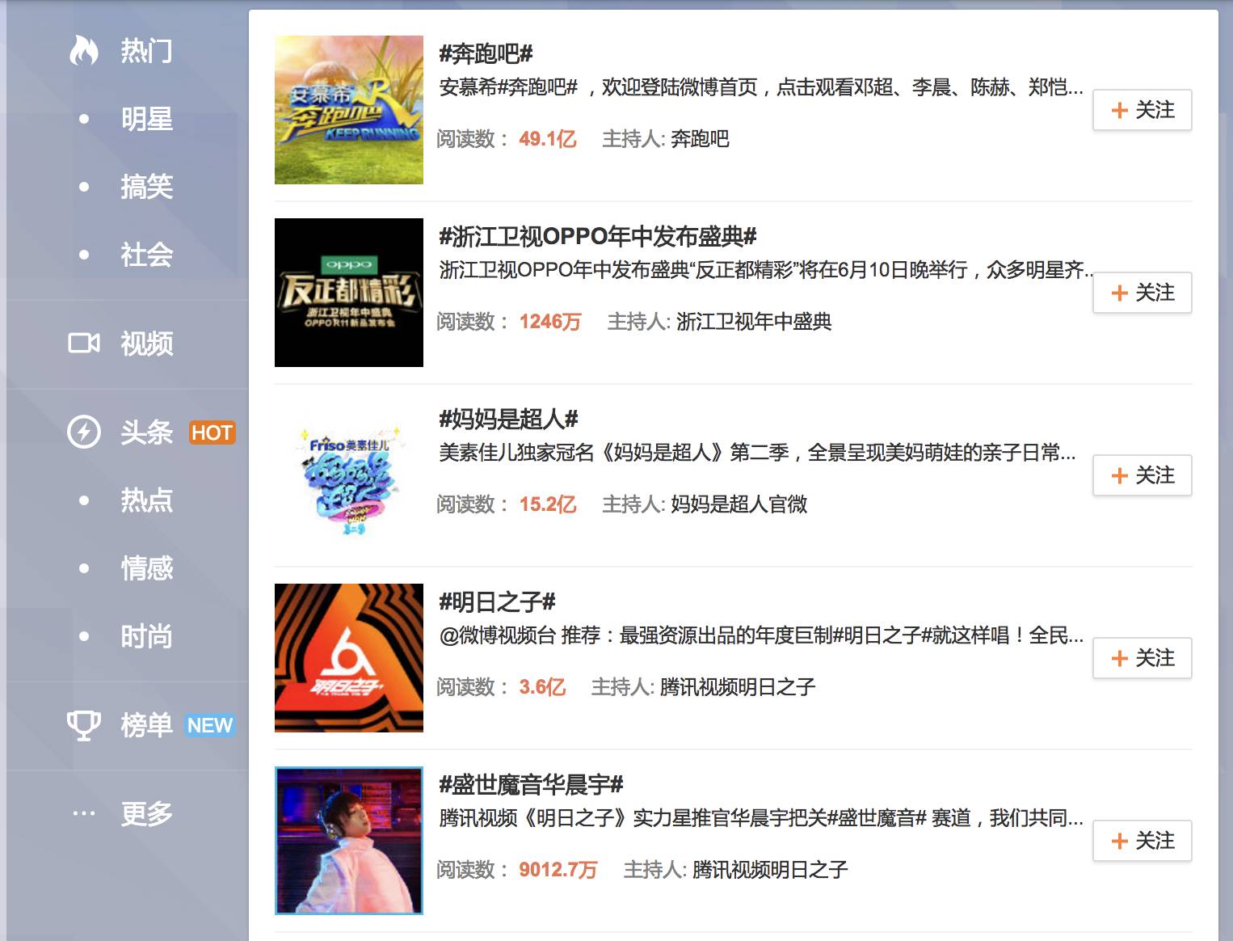This screenshot has width=1233, height=941.
Task: Expand the 更多 sidebar item
Action: 146,813
